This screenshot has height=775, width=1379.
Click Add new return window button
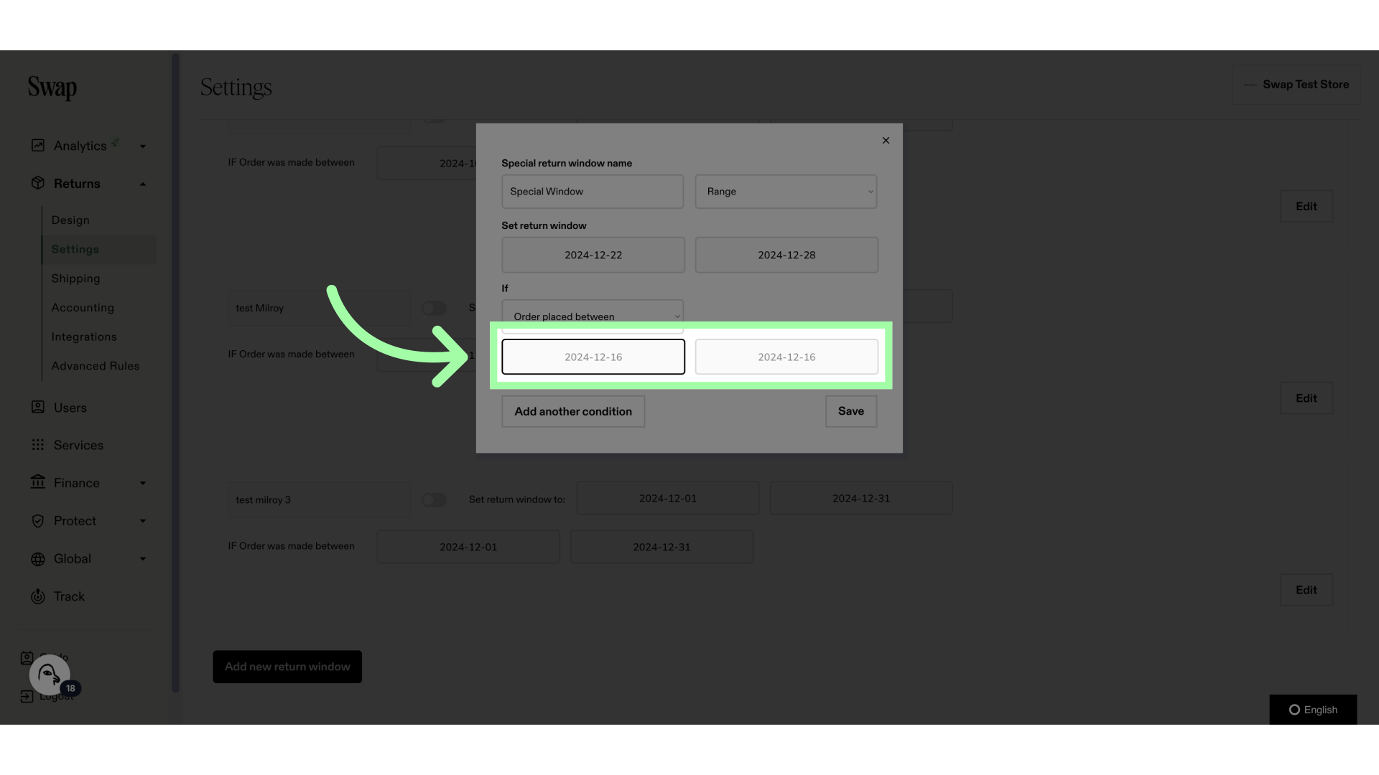tap(287, 666)
